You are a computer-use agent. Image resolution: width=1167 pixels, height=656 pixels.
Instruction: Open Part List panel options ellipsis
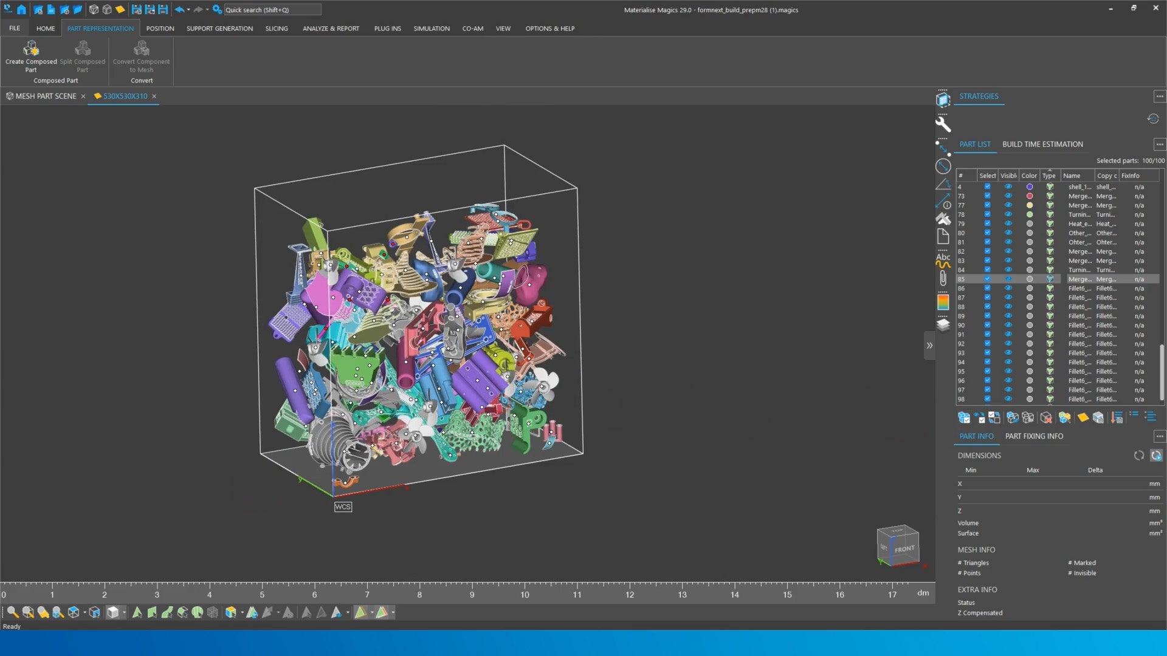coord(1159,145)
